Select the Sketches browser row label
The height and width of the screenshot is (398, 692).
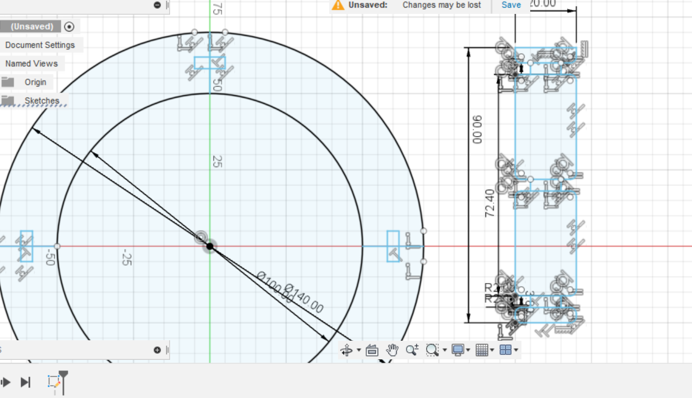(x=42, y=101)
